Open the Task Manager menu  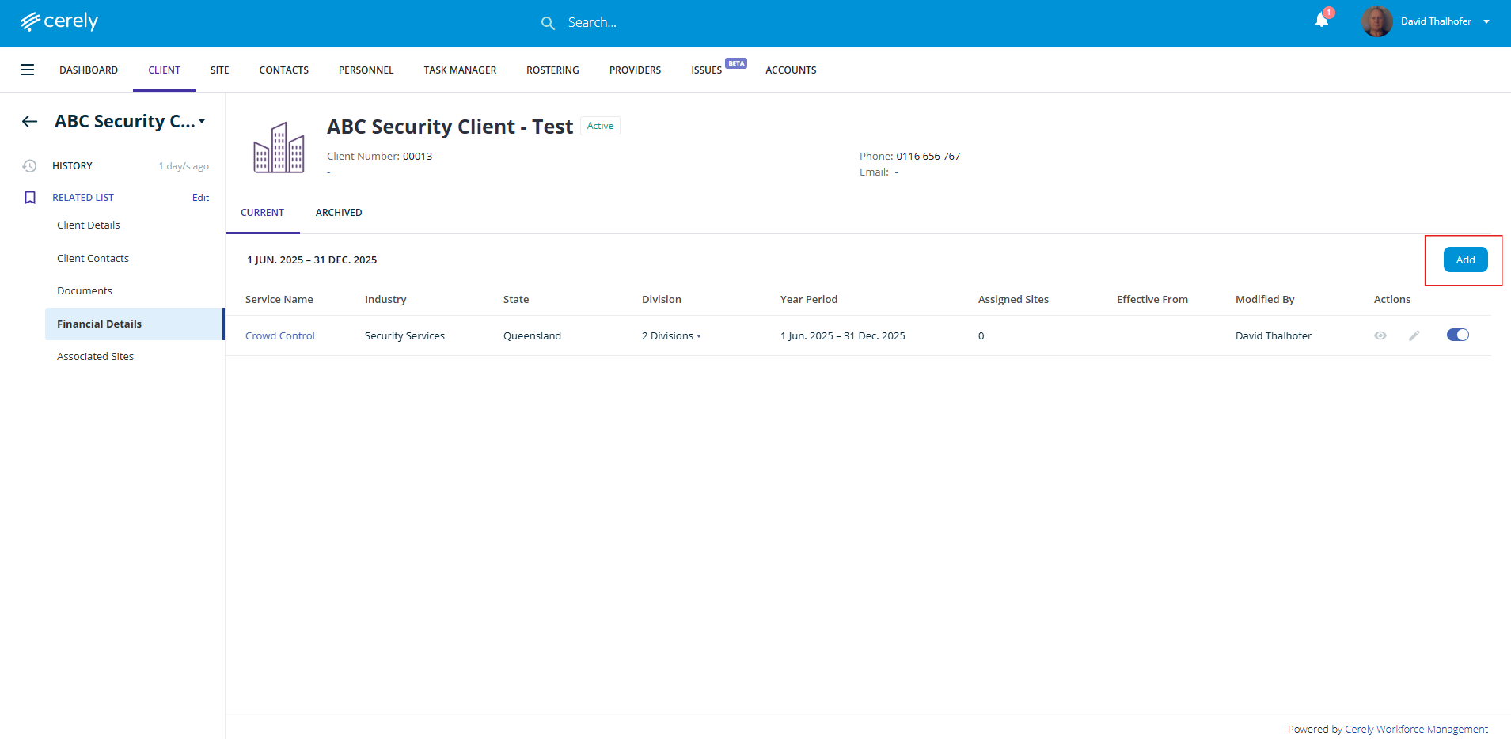coord(460,70)
